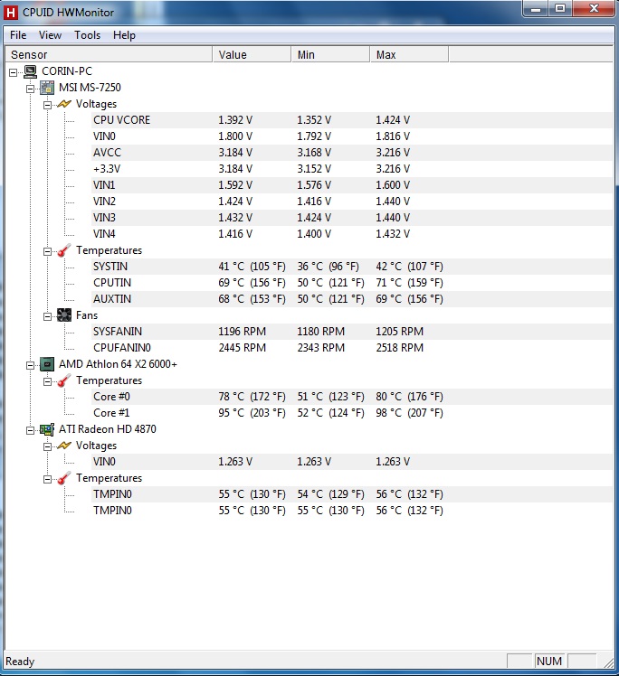The image size is (619, 676).
Task: Click the ATI Radeon graphics card icon
Action: (47, 429)
